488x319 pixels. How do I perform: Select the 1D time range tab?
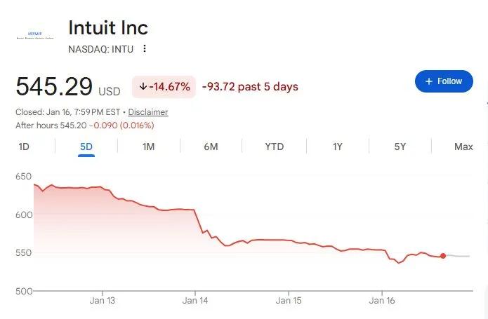tap(24, 147)
